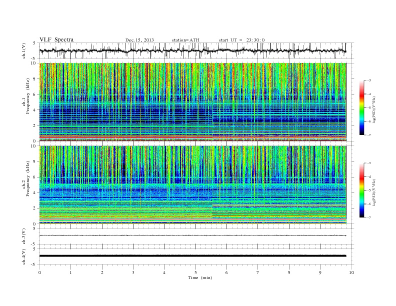Click time axis tick label "10"
The image size is (396, 306).
point(351,272)
